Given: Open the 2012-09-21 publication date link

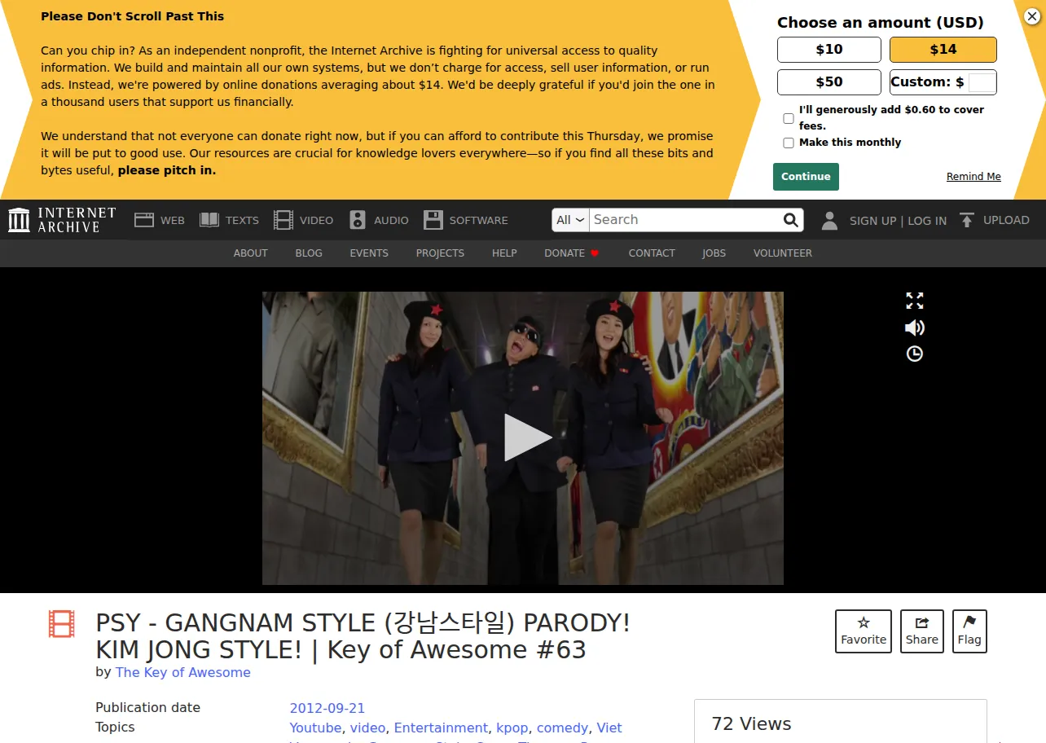Looking at the screenshot, I should (327, 708).
